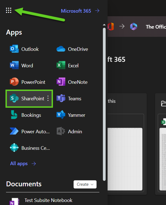The width and height of the screenshot is (166, 205).
Task: Open the Test Subsite Notebook OneNote icon
Action: (x=14, y=201)
